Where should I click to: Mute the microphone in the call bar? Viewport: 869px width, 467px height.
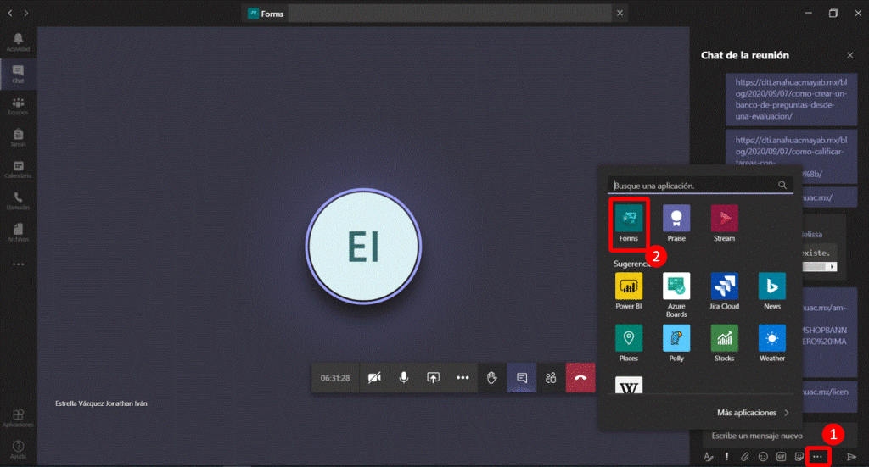[x=404, y=377]
